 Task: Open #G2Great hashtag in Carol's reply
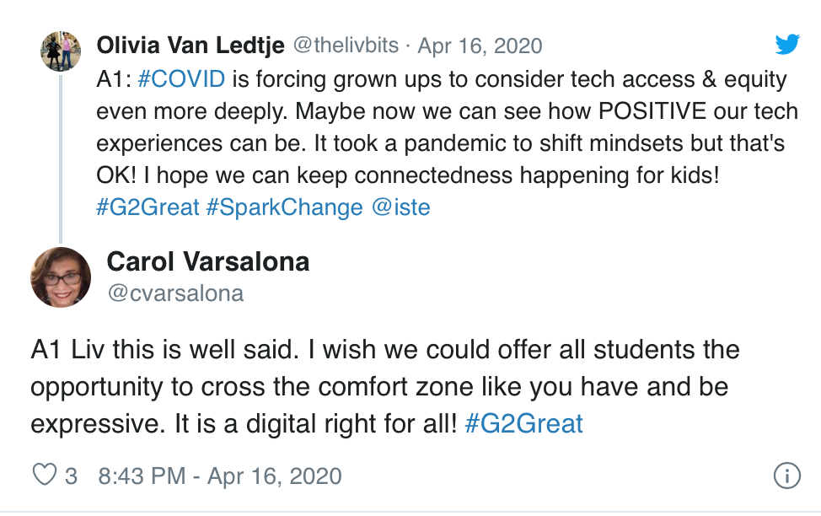[523, 422]
